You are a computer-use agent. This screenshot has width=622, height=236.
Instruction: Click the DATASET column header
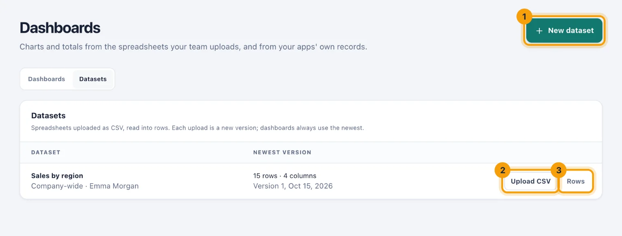(46, 152)
